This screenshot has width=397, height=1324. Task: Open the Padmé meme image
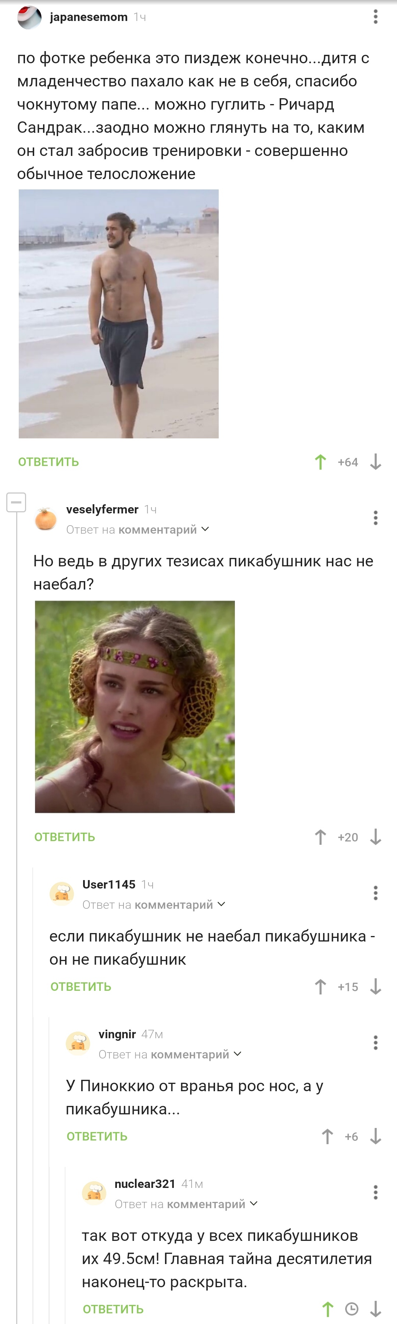point(135,707)
